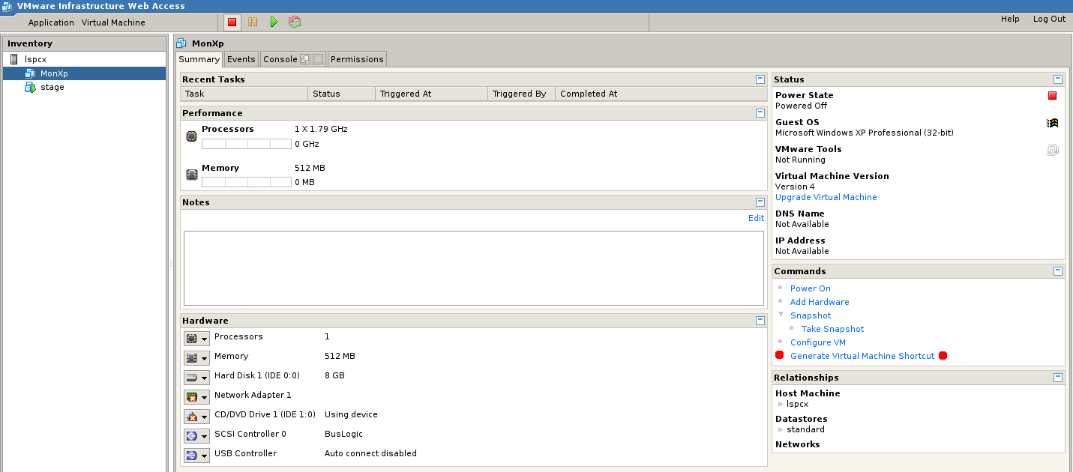Click the Memory chip icon in Performance
1073x472 pixels.
point(191,175)
